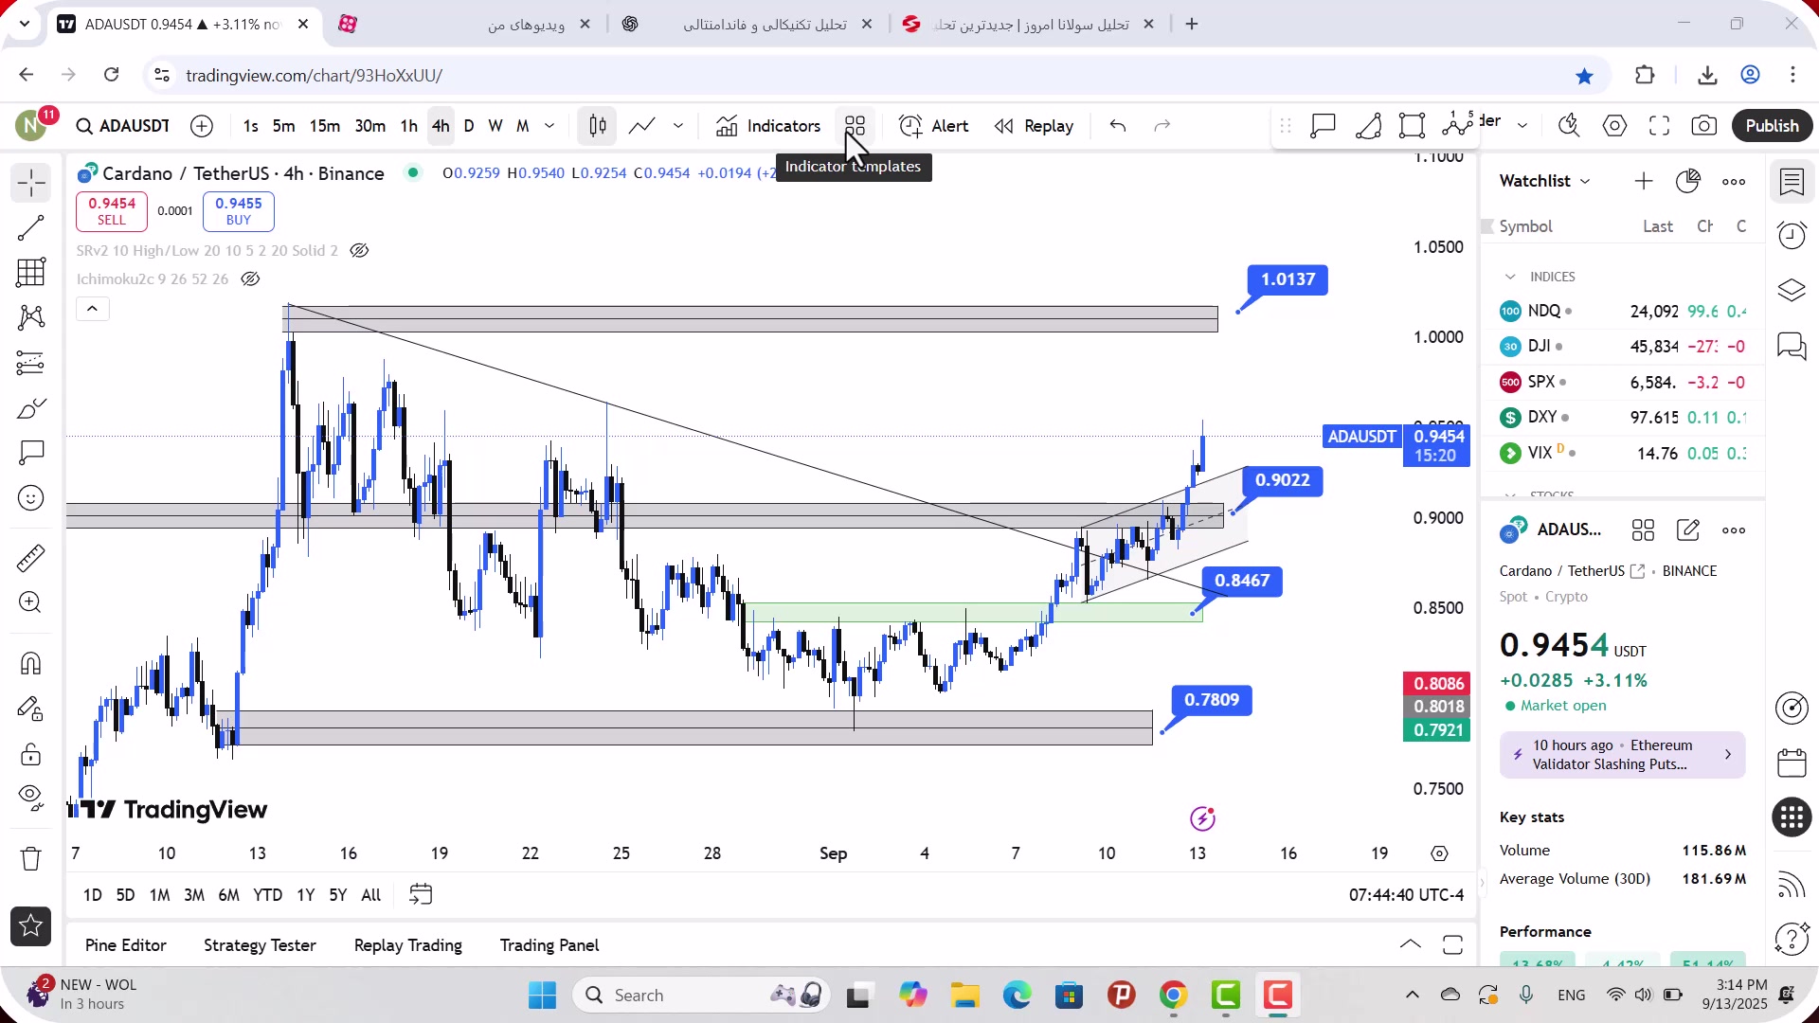
Task: Open chart settings hexagon icon
Action: 1614,126
